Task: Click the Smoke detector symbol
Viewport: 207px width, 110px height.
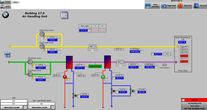Action: (x=164, y=65)
